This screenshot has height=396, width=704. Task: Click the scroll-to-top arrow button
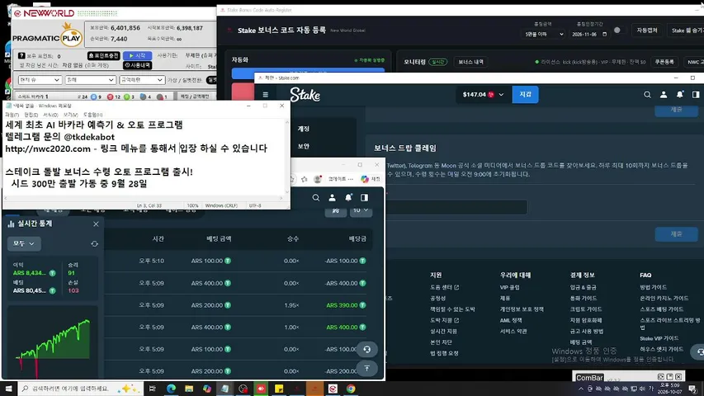(366, 369)
